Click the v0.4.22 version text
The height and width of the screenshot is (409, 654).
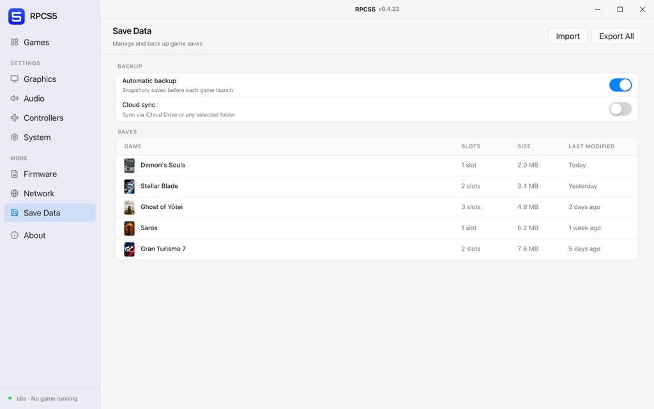389,9
